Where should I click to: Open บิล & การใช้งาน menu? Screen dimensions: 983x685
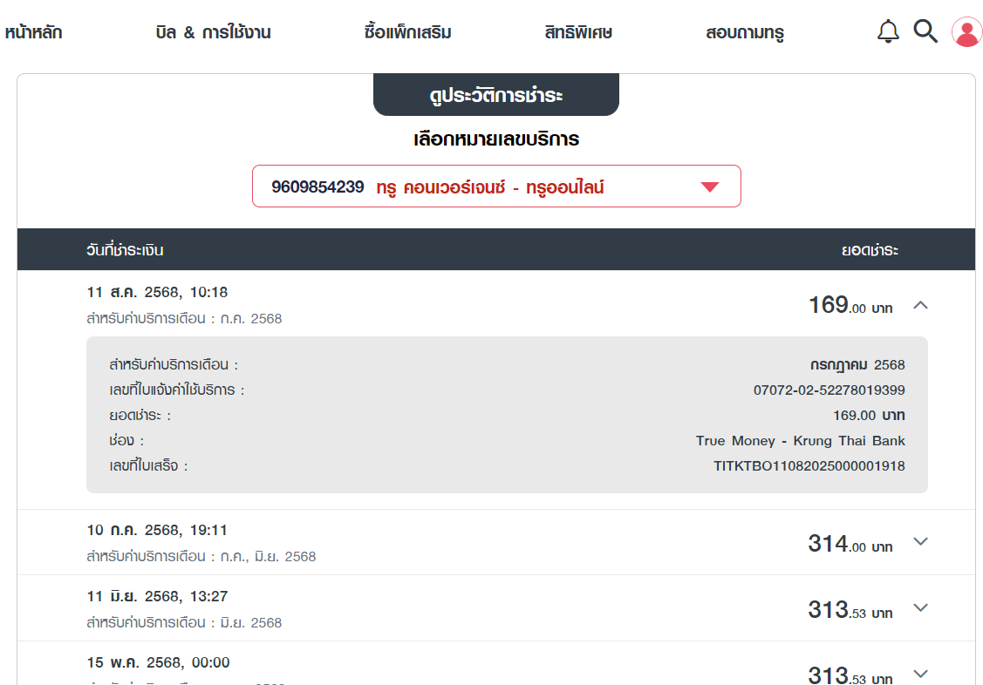coord(213,32)
